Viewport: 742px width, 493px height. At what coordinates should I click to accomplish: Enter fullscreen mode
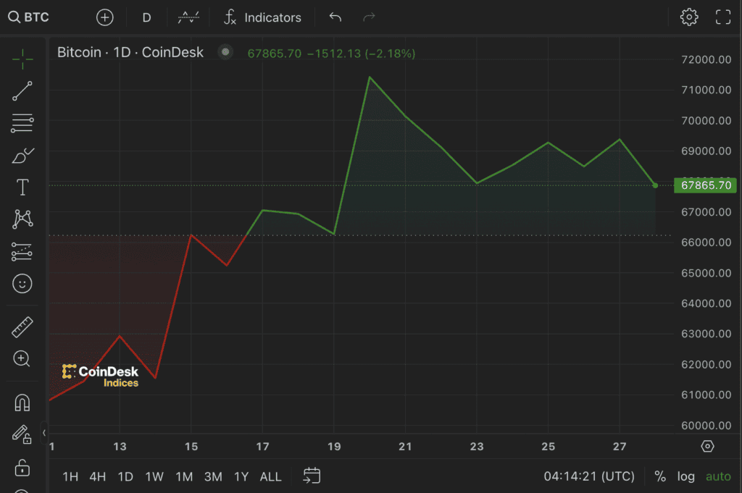tap(723, 17)
